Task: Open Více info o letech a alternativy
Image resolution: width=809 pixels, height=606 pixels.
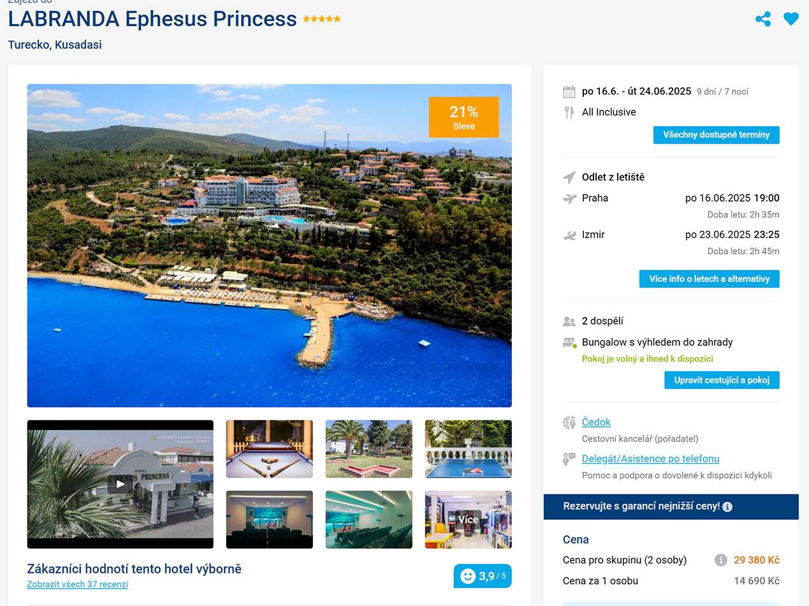Action: pyautogui.click(x=709, y=279)
